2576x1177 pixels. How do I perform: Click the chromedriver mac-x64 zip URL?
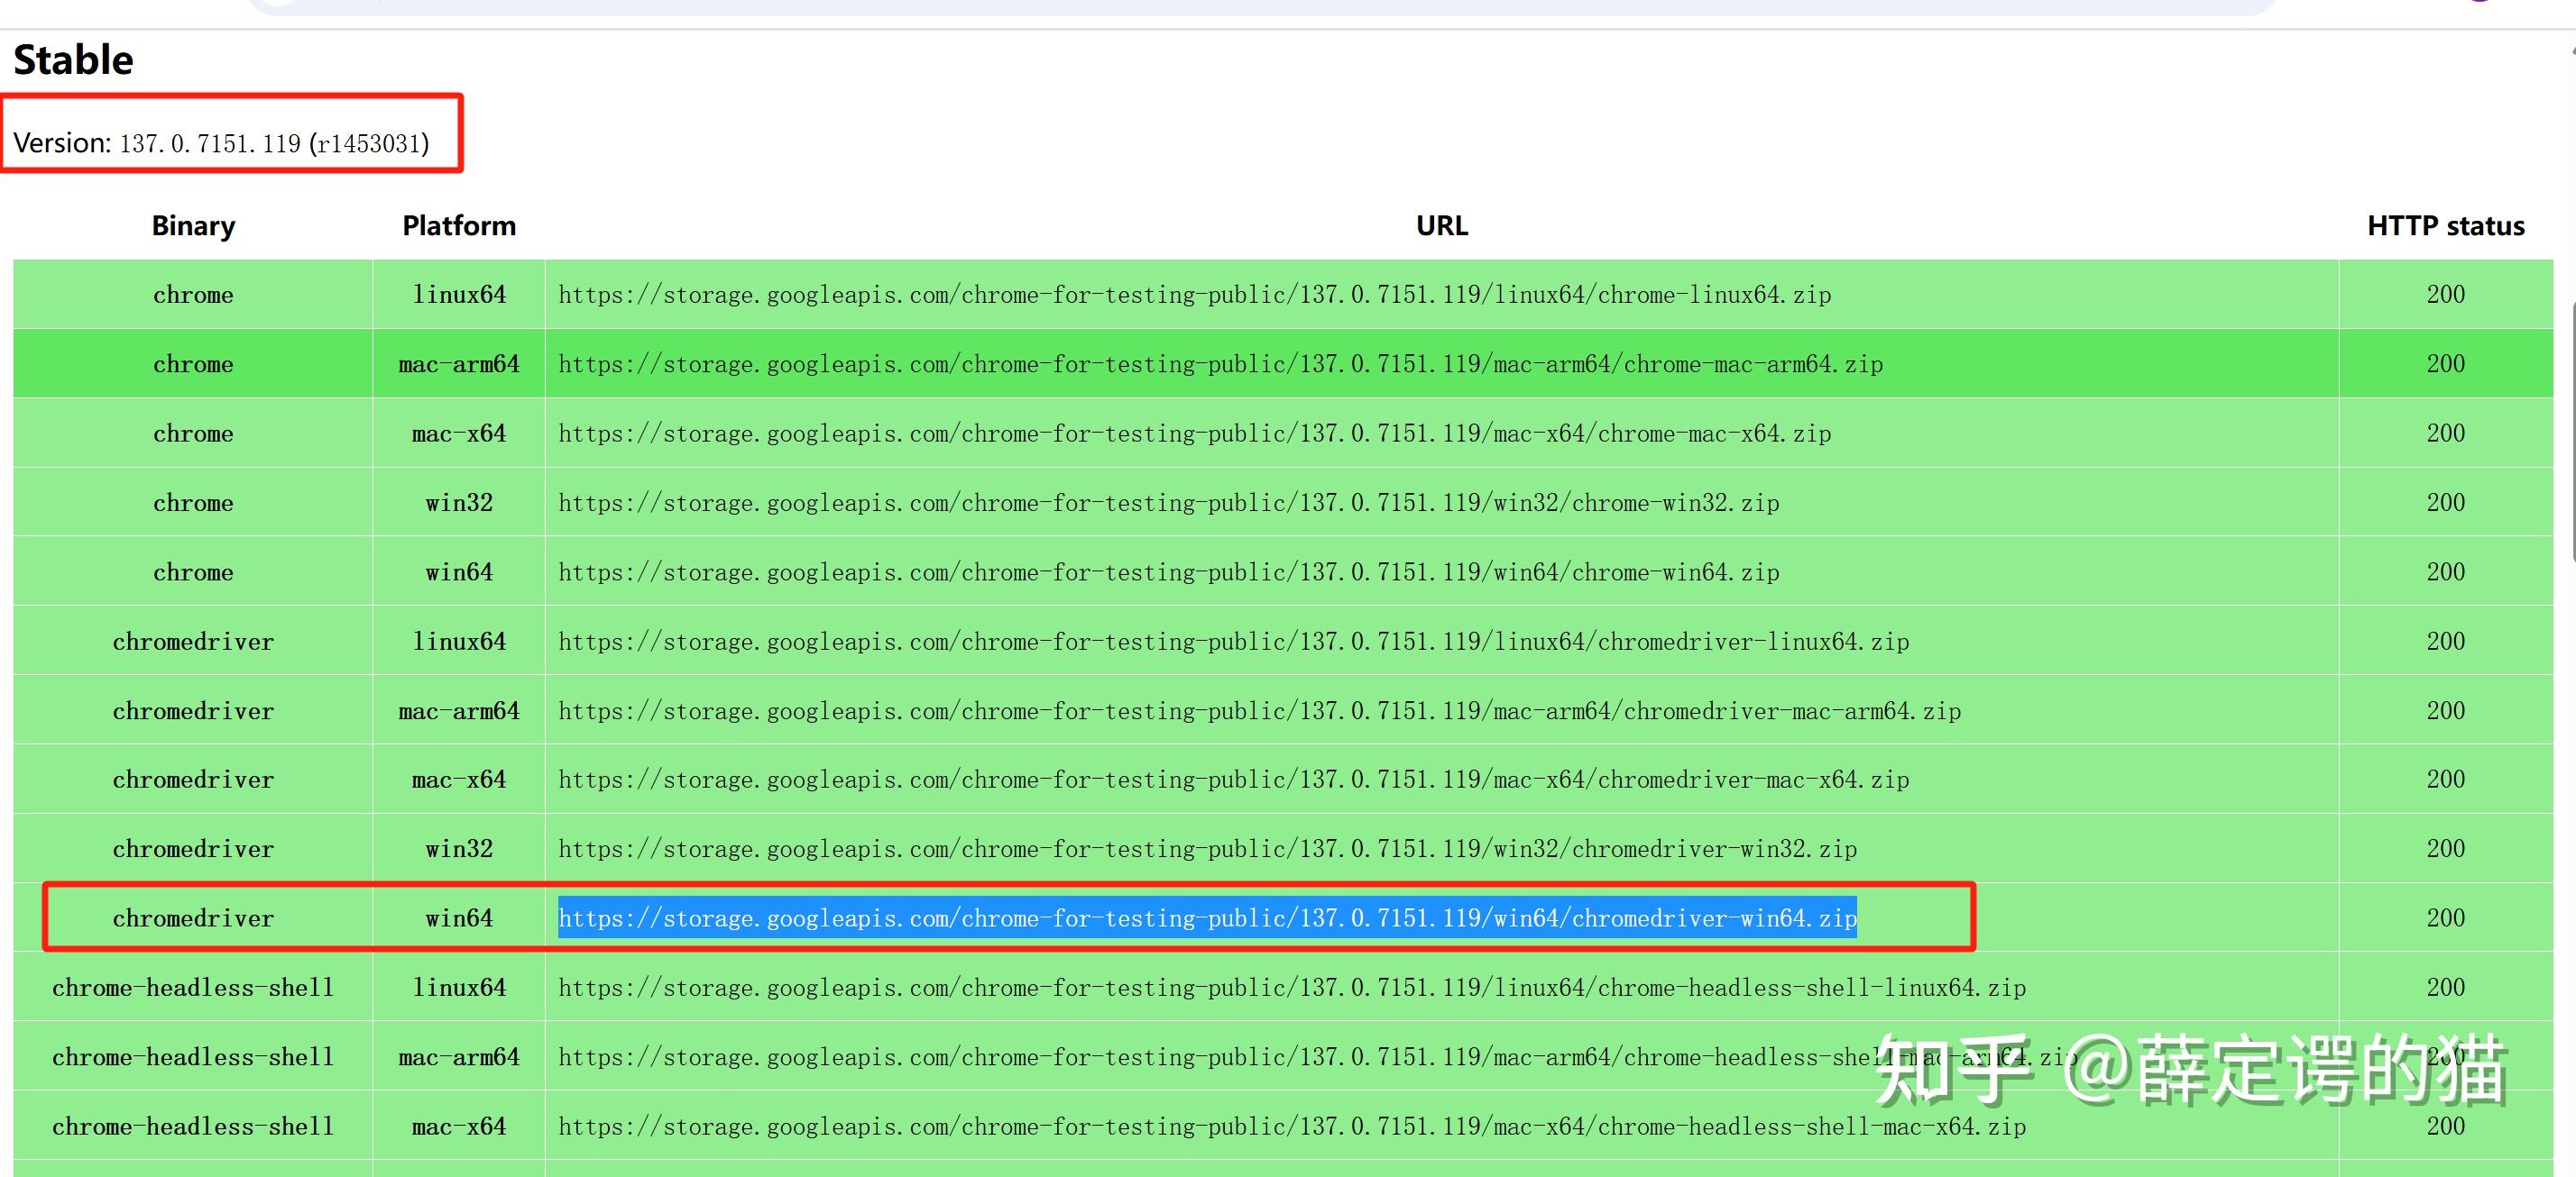coord(1233,780)
